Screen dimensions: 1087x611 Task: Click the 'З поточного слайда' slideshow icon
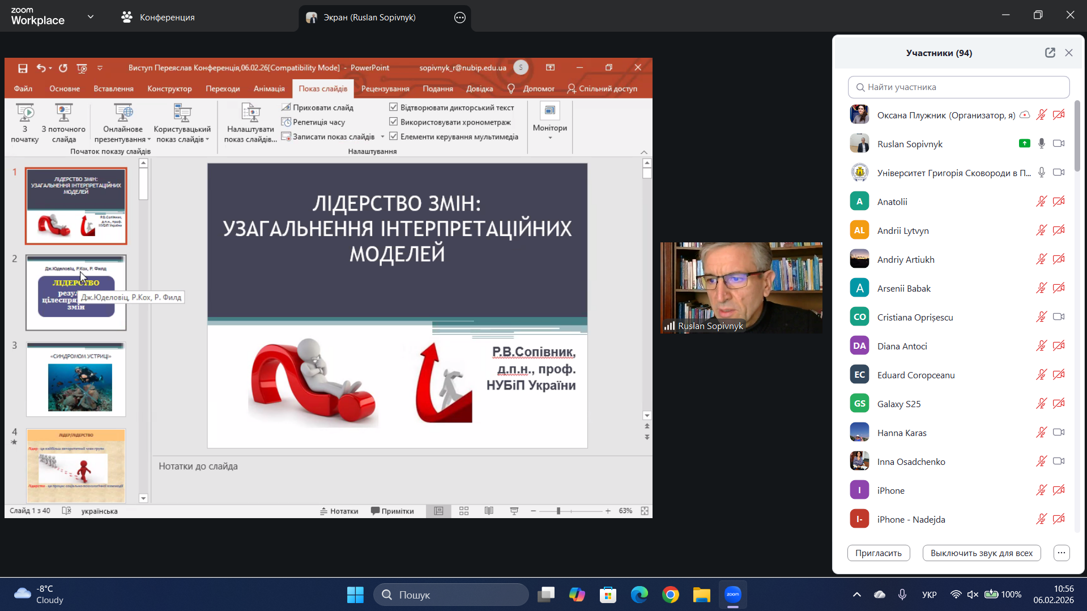click(63, 113)
